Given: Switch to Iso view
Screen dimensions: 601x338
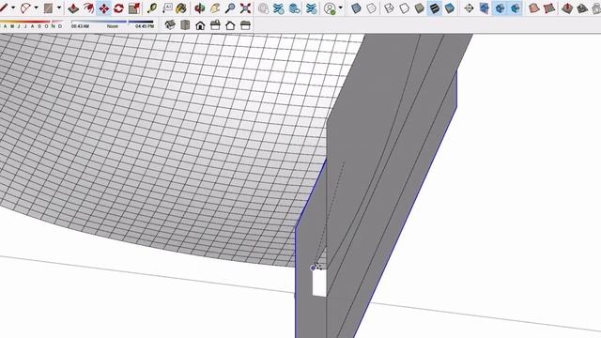Looking at the screenshot, I should (x=170, y=25).
